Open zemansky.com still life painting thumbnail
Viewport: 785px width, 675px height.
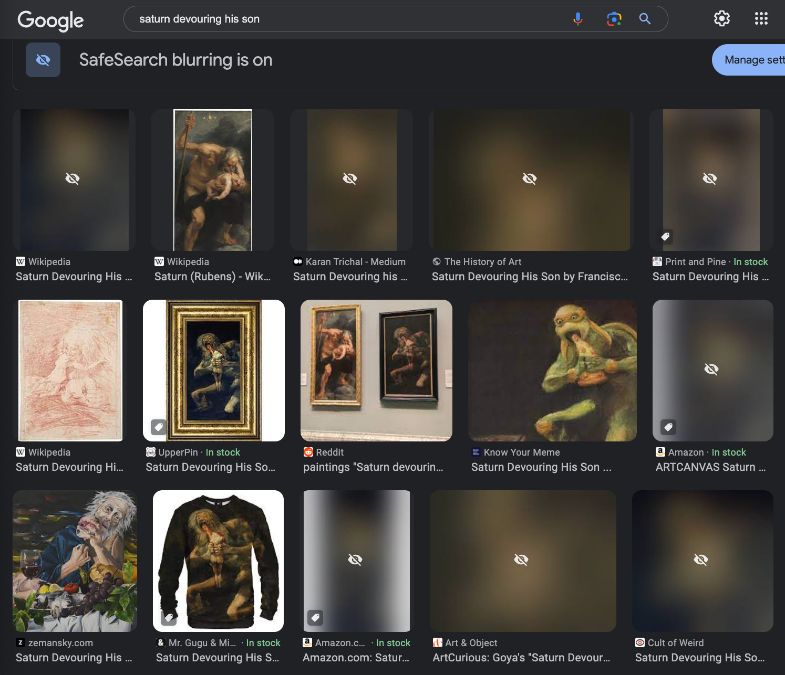(x=75, y=561)
